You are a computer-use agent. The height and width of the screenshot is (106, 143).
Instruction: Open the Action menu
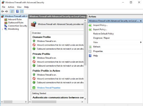[x=11, y=7]
